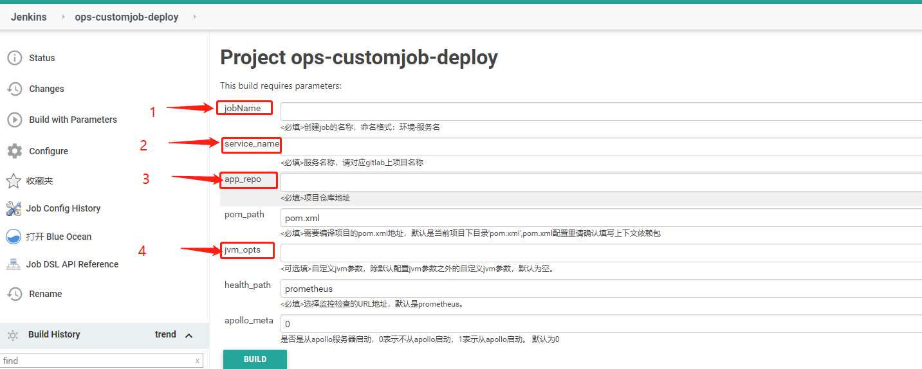Click the Build History heading

click(54, 334)
